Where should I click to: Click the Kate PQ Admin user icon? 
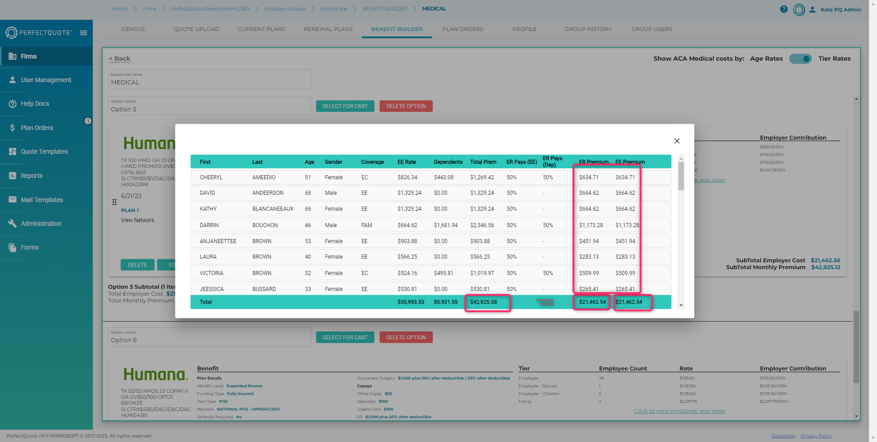tap(813, 9)
